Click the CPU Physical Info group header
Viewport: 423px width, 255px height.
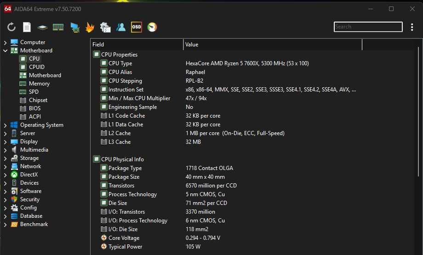click(122, 159)
